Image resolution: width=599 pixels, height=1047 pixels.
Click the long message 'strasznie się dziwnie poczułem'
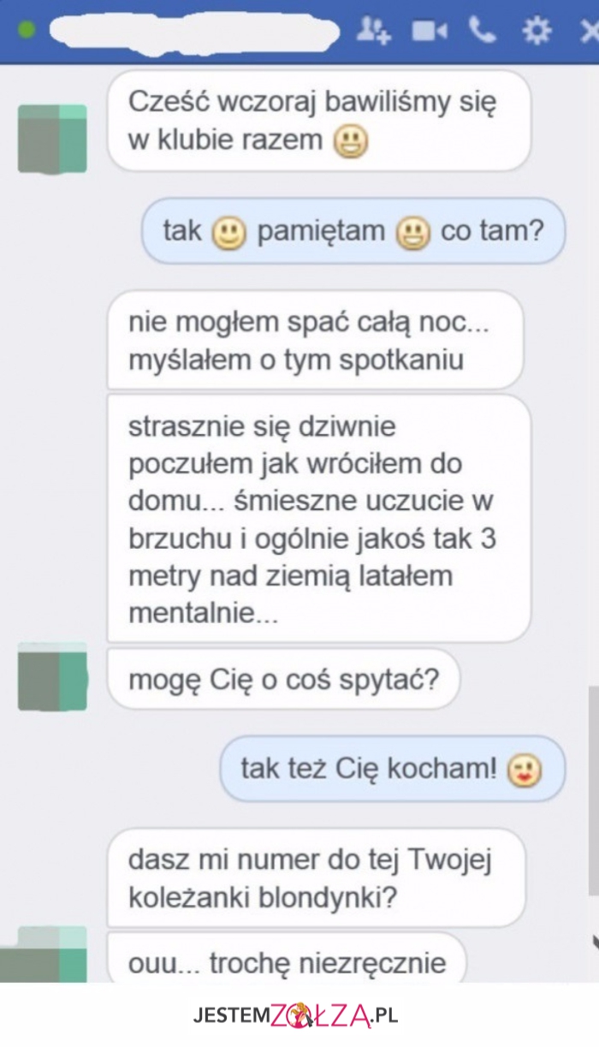(x=319, y=519)
